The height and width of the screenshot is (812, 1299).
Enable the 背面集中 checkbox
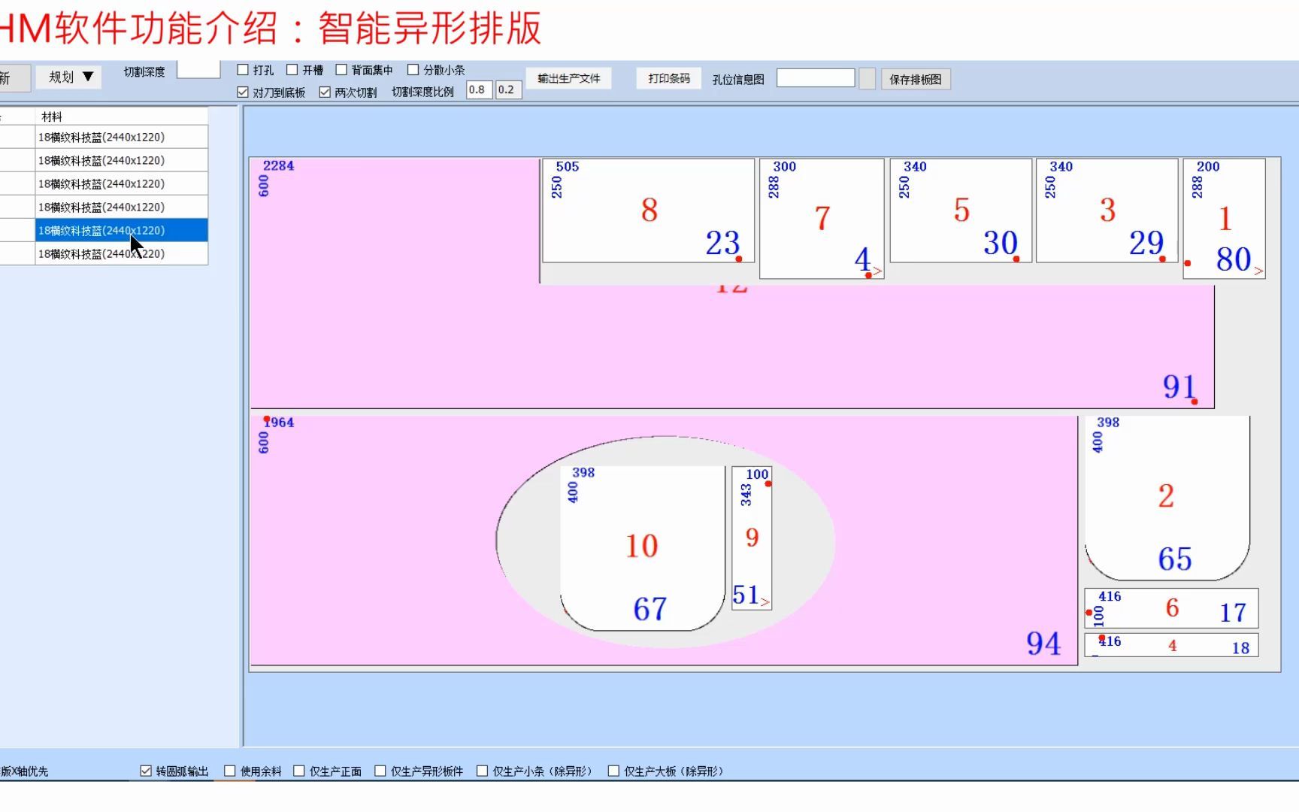click(341, 69)
